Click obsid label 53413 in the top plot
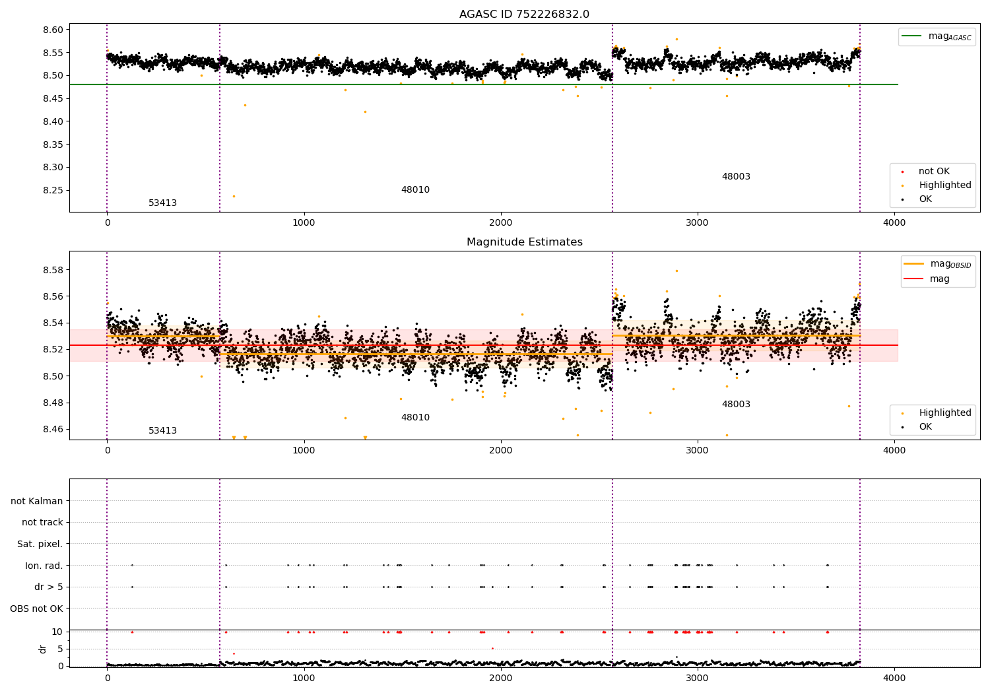 tap(162, 203)
